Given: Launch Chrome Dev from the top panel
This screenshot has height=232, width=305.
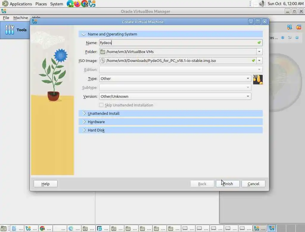Looking at the screenshot, I should tap(85, 4).
